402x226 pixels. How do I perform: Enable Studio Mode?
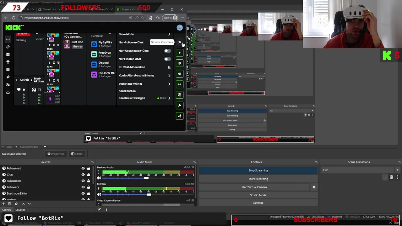tap(258, 195)
